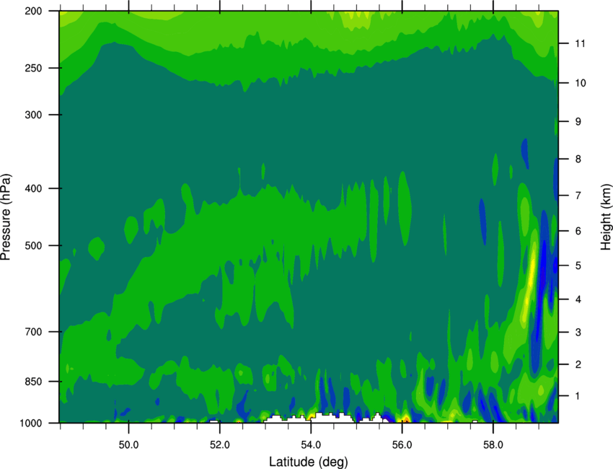Select the 500 pressure tick label

33,245
